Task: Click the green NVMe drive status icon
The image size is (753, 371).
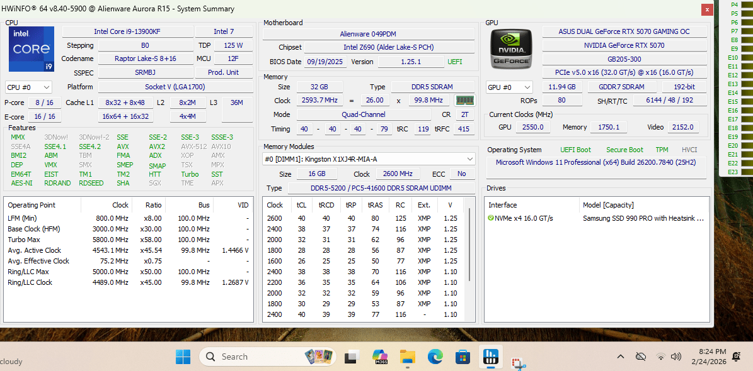Action: point(490,218)
